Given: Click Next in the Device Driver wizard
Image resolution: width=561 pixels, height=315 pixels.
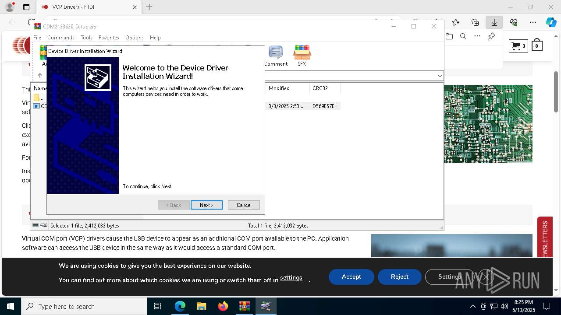Looking at the screenshot, I should click(206, 205).
